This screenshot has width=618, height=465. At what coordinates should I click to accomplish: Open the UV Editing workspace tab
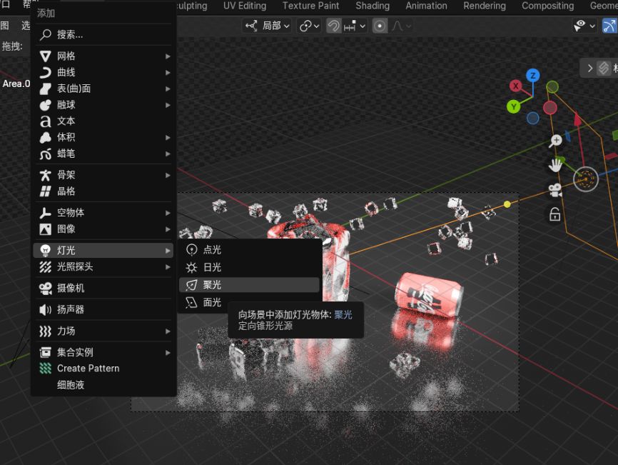coord(245,6)
